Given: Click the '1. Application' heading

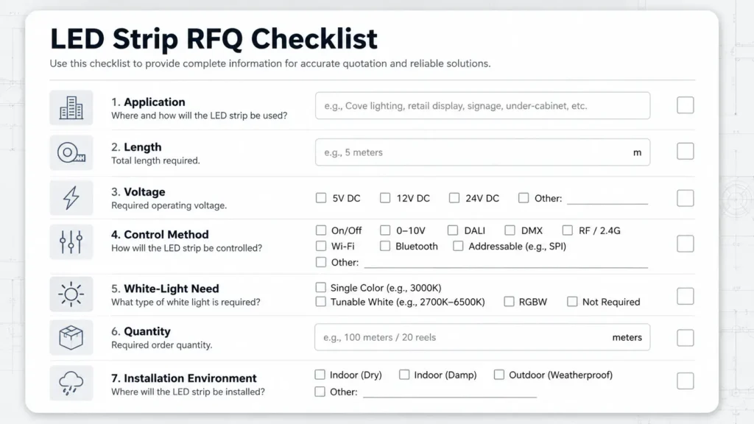Looking at the screenshot, I should coord(148,102).
